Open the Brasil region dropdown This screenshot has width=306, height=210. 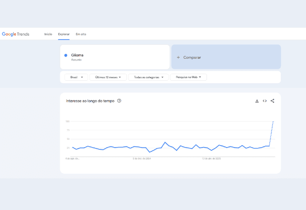click(76, 77)
